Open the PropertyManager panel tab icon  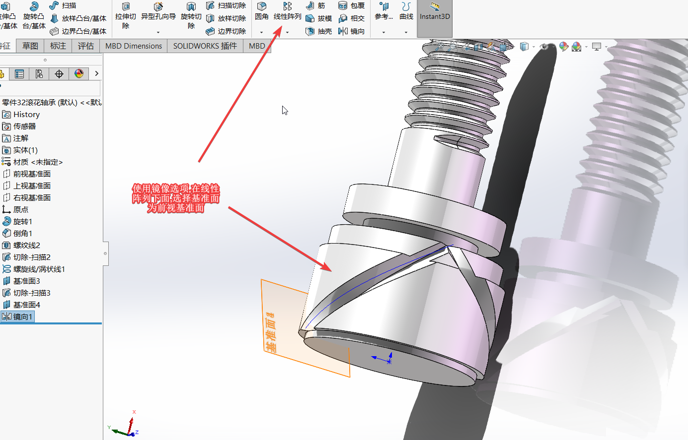[19, 74]
